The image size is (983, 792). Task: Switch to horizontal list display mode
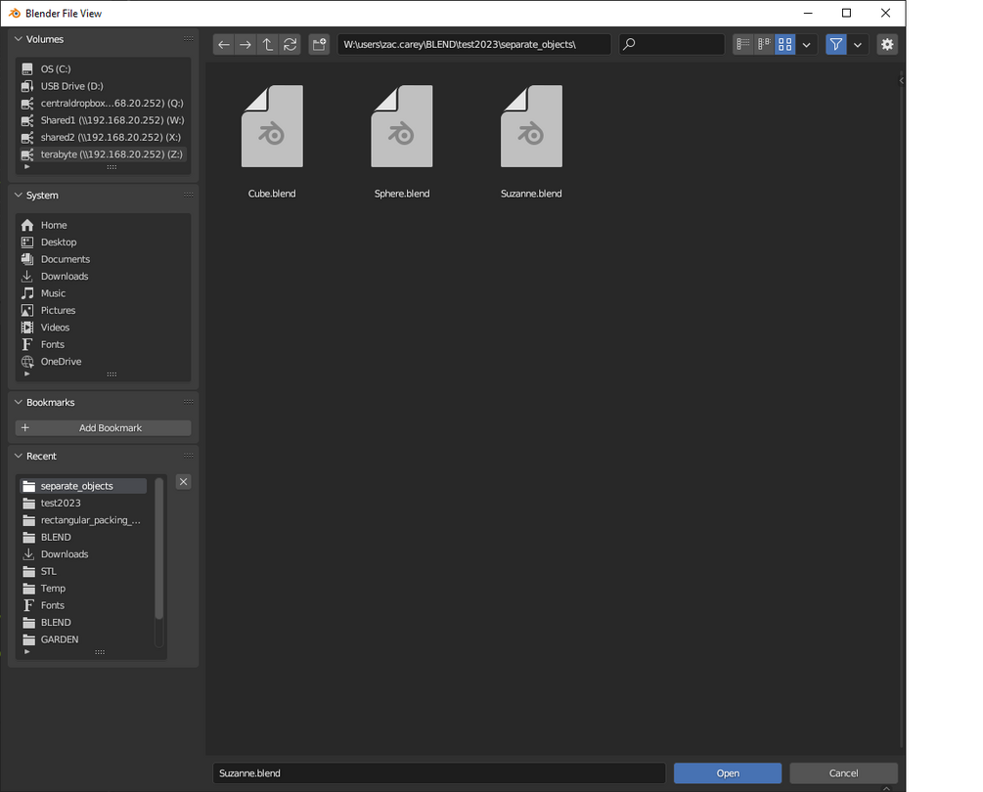click(764, 44)
